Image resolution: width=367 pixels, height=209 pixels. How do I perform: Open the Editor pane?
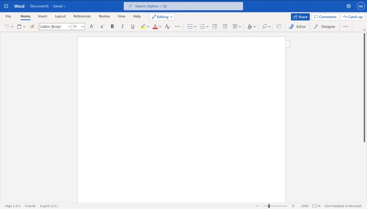(297, 27)
